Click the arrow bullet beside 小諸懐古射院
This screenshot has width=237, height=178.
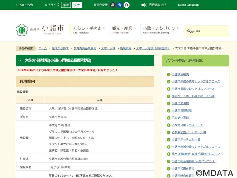[168, 74]
